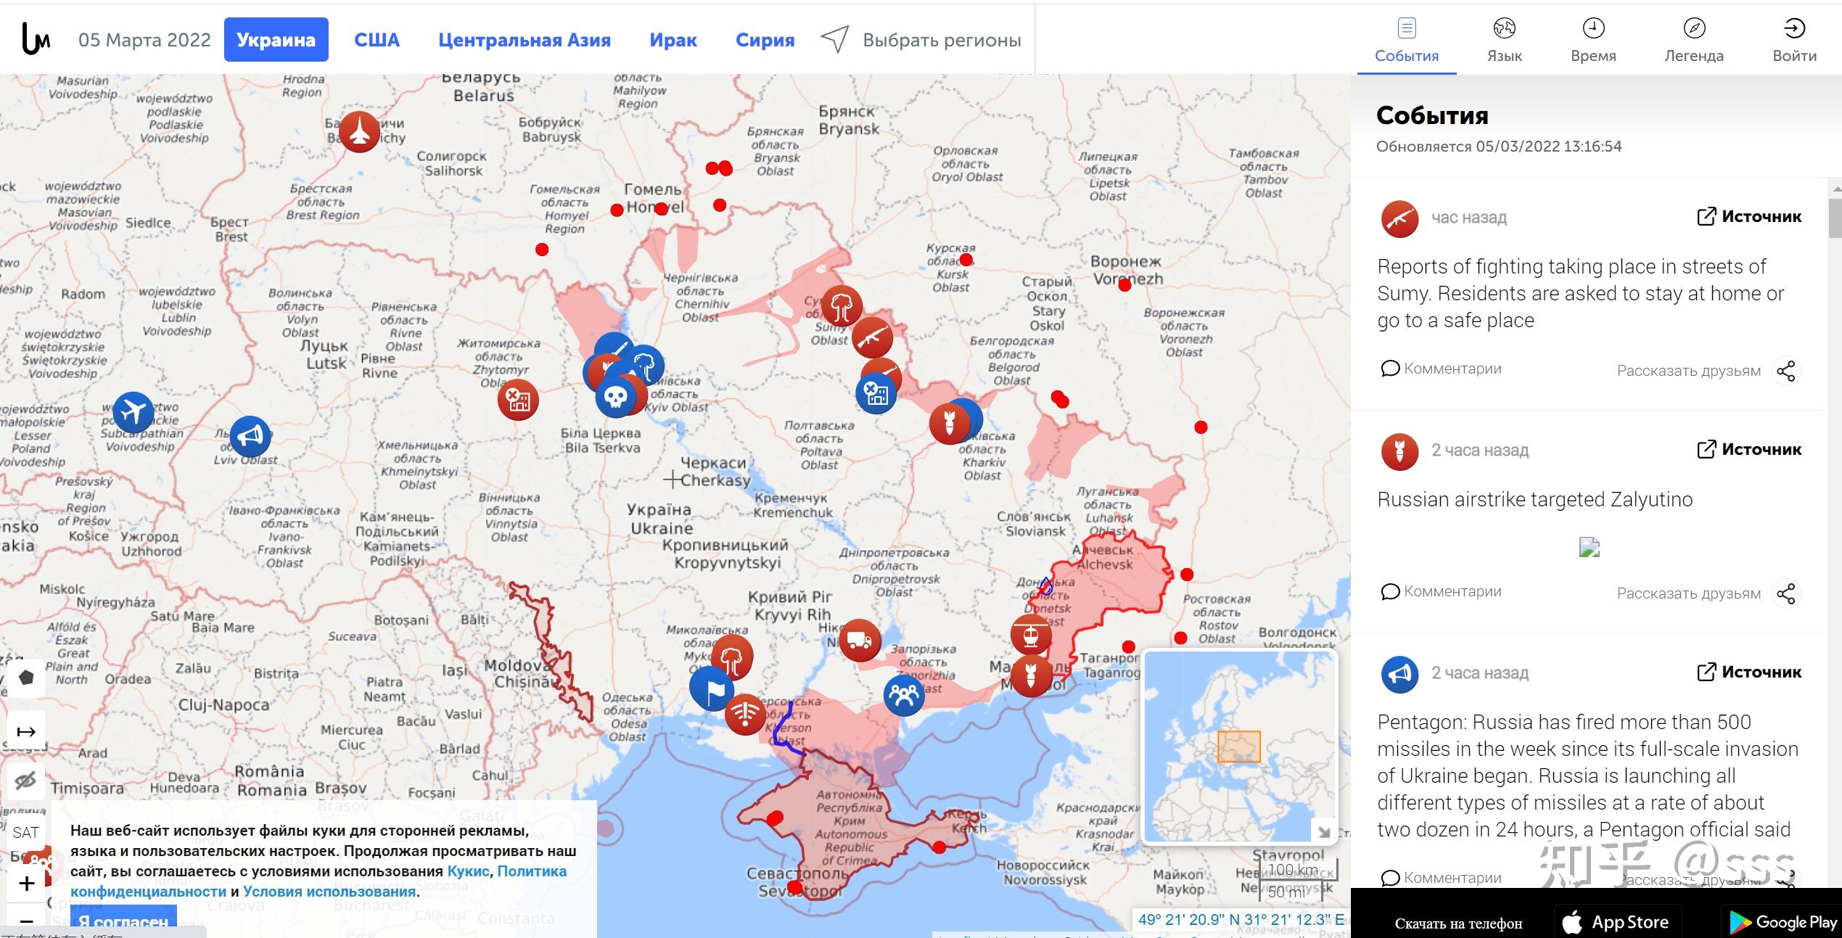Image resolution: width=1842 pixels, height=938 pixels.
Task: Click the red helicopter marker near Mariupol
Action: click(x=1031, y=635)
